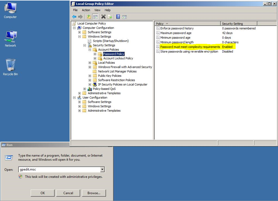The image size is (278, 201).
Task: Click the Enforce password history policy icon
Action: pos(158,28)
